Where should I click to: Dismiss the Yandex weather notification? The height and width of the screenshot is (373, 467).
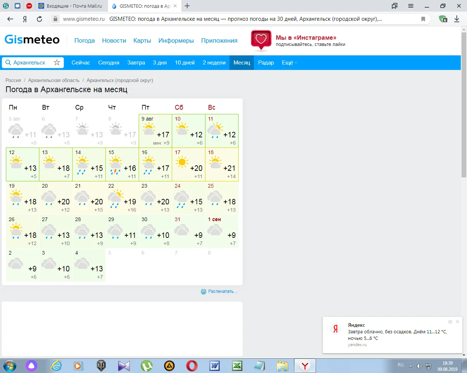pyautogui.click(x=458, y=322)
